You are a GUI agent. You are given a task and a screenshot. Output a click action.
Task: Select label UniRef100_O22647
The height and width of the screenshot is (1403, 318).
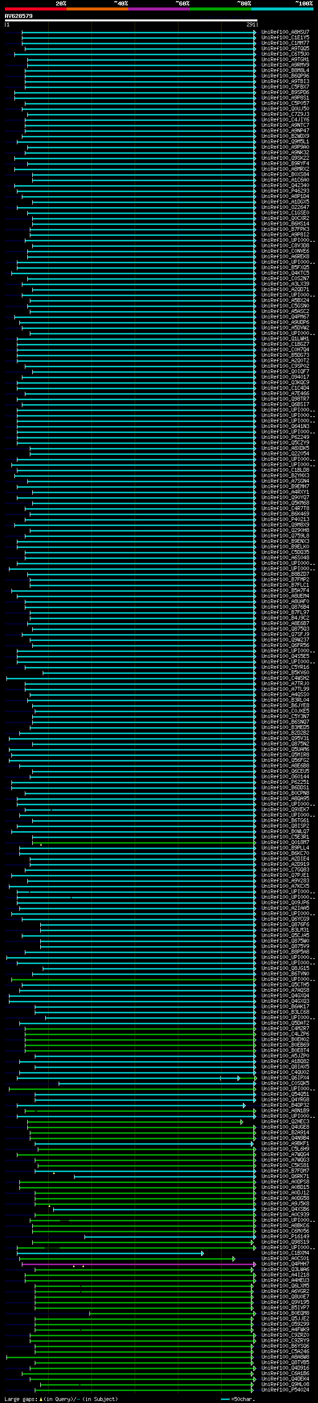click(285, 207)
